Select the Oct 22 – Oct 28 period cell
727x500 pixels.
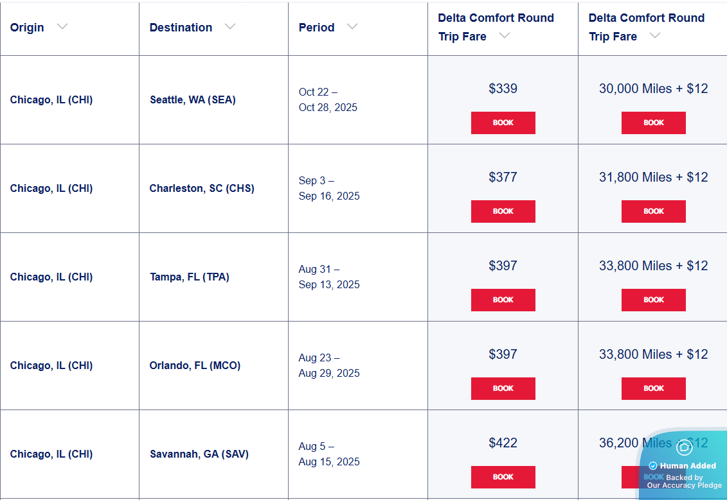pyautogui.click(x=328, y=100)
